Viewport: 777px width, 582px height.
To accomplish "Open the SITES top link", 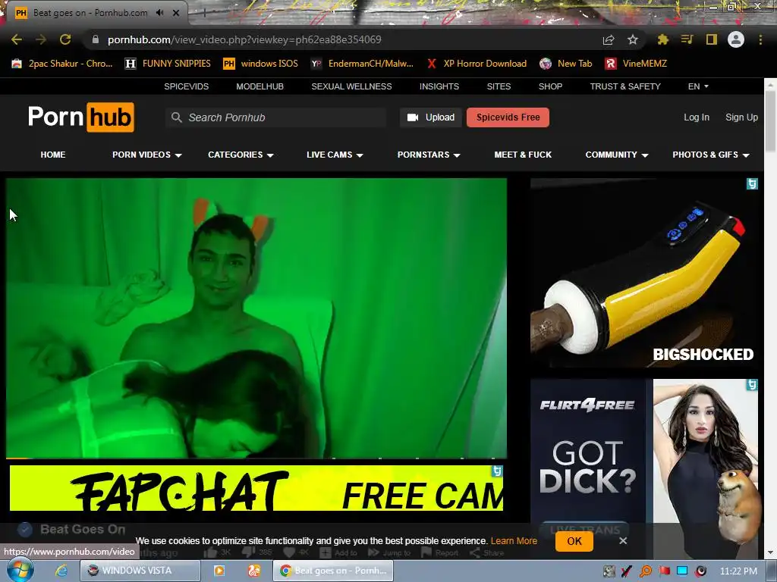I will click(x=499, y=86).
